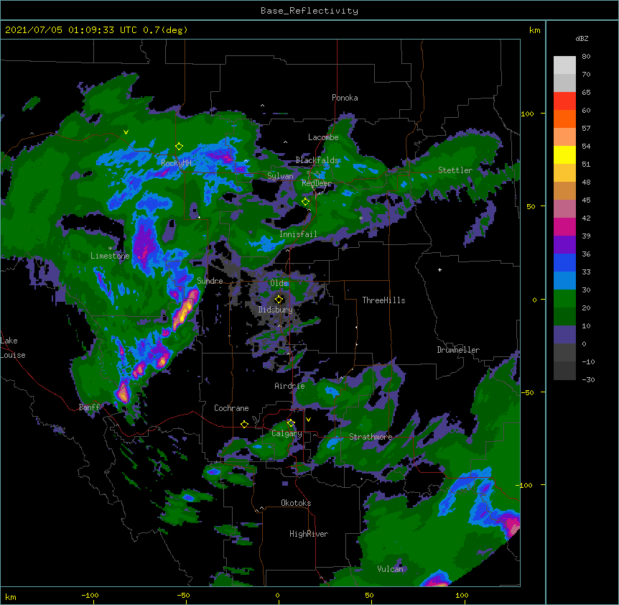Click the asterisk marker above Limestone label

click(x=110, y=248)
